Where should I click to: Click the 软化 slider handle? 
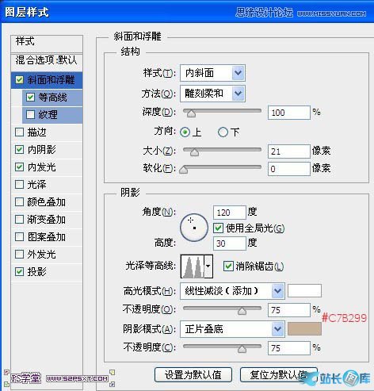click(x=183, y=170)
